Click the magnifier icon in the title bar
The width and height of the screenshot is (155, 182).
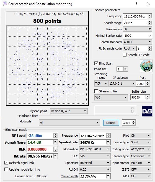pos(5,4)
